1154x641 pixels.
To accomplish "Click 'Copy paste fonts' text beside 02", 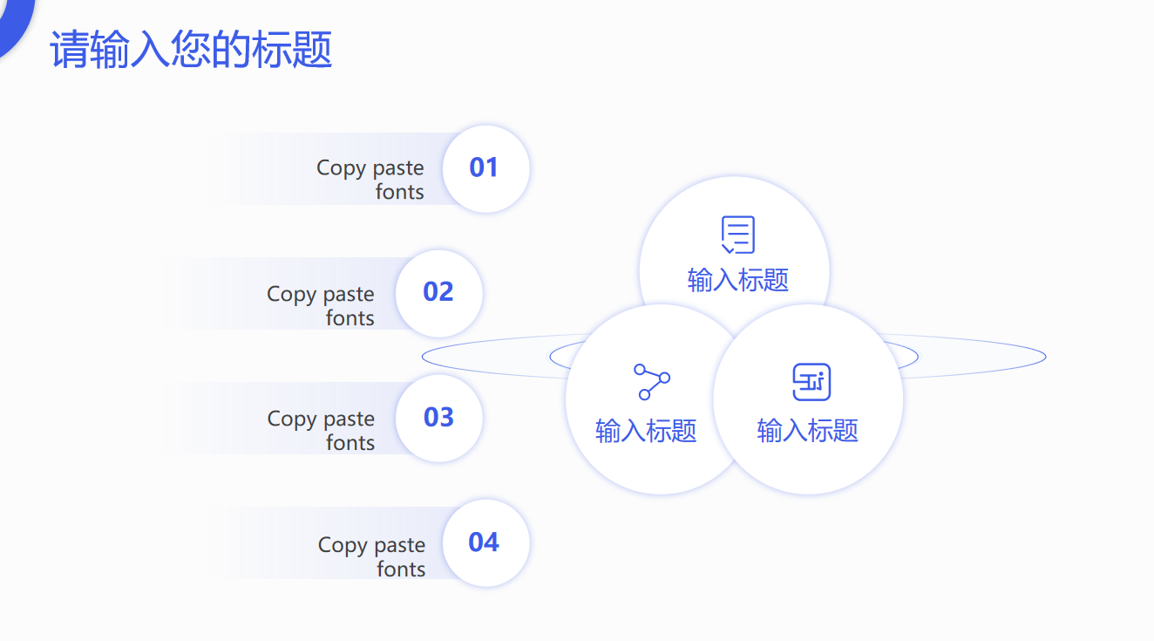I will 321,305.
